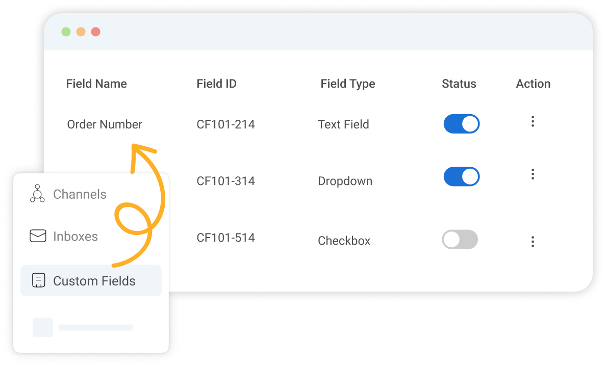Click the green traffic light dot
Screen dimensions: 606x366
[x=66, y=31]
